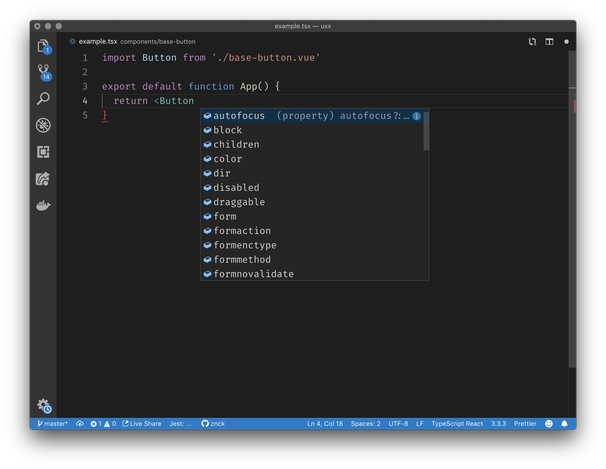Send feedback via the smiley icon
Image resolution: width=606 pixels, height=469 pixels.
[549, 423]
